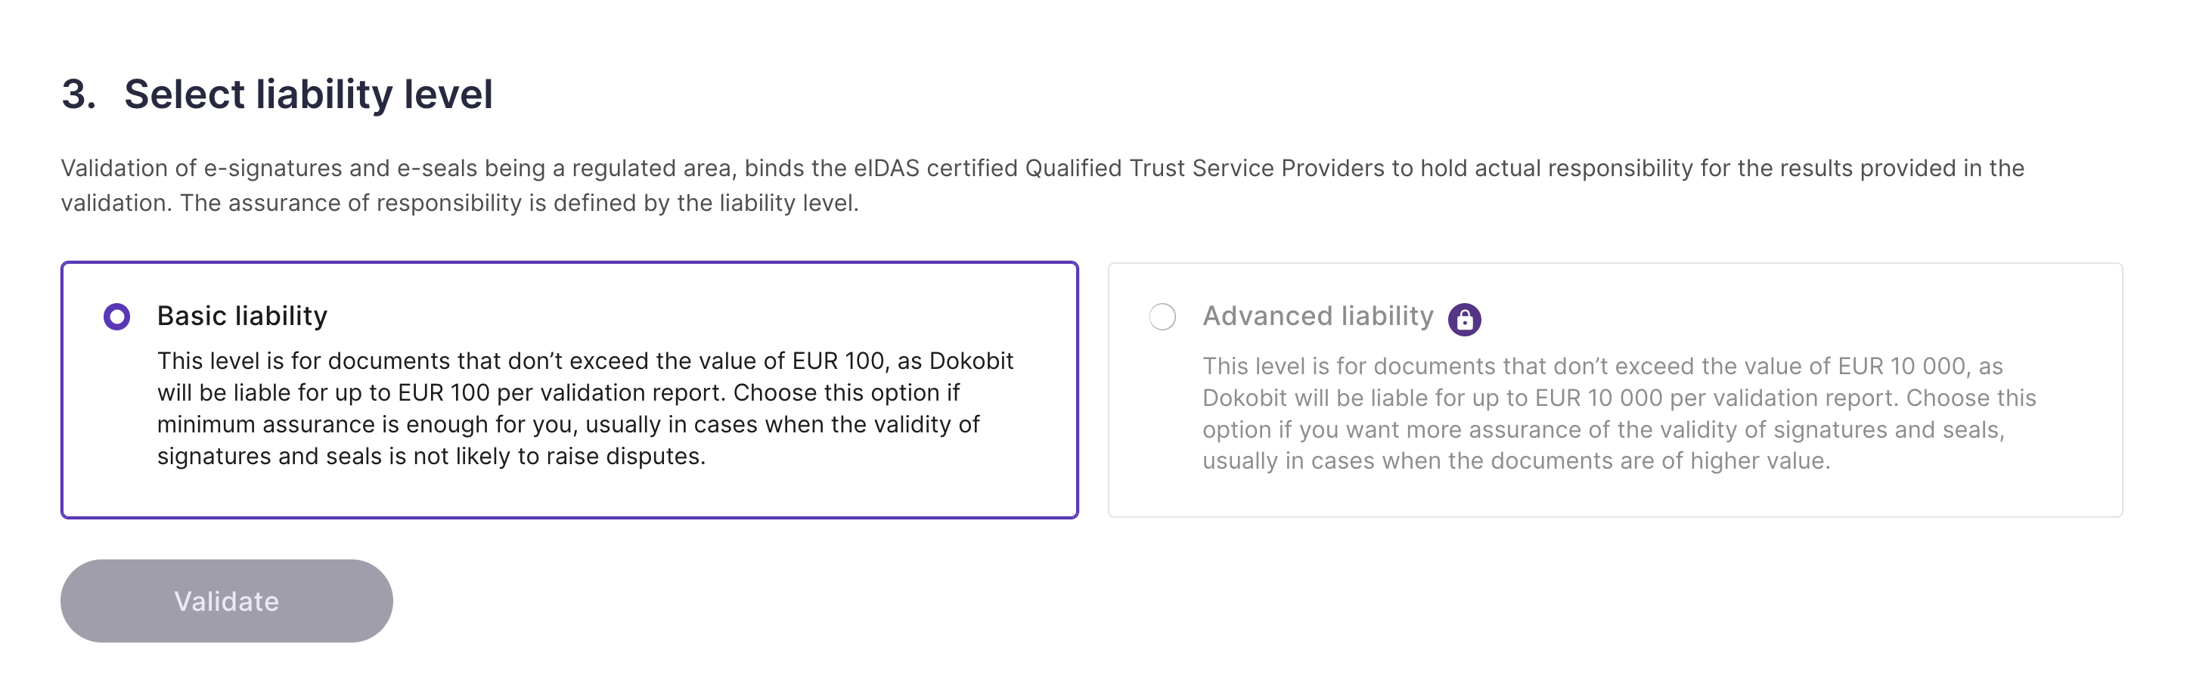Screen dimensions: 2187x700
Task: Click the purple lock icon beside Advanced liability
Action: pos(1463,320)
